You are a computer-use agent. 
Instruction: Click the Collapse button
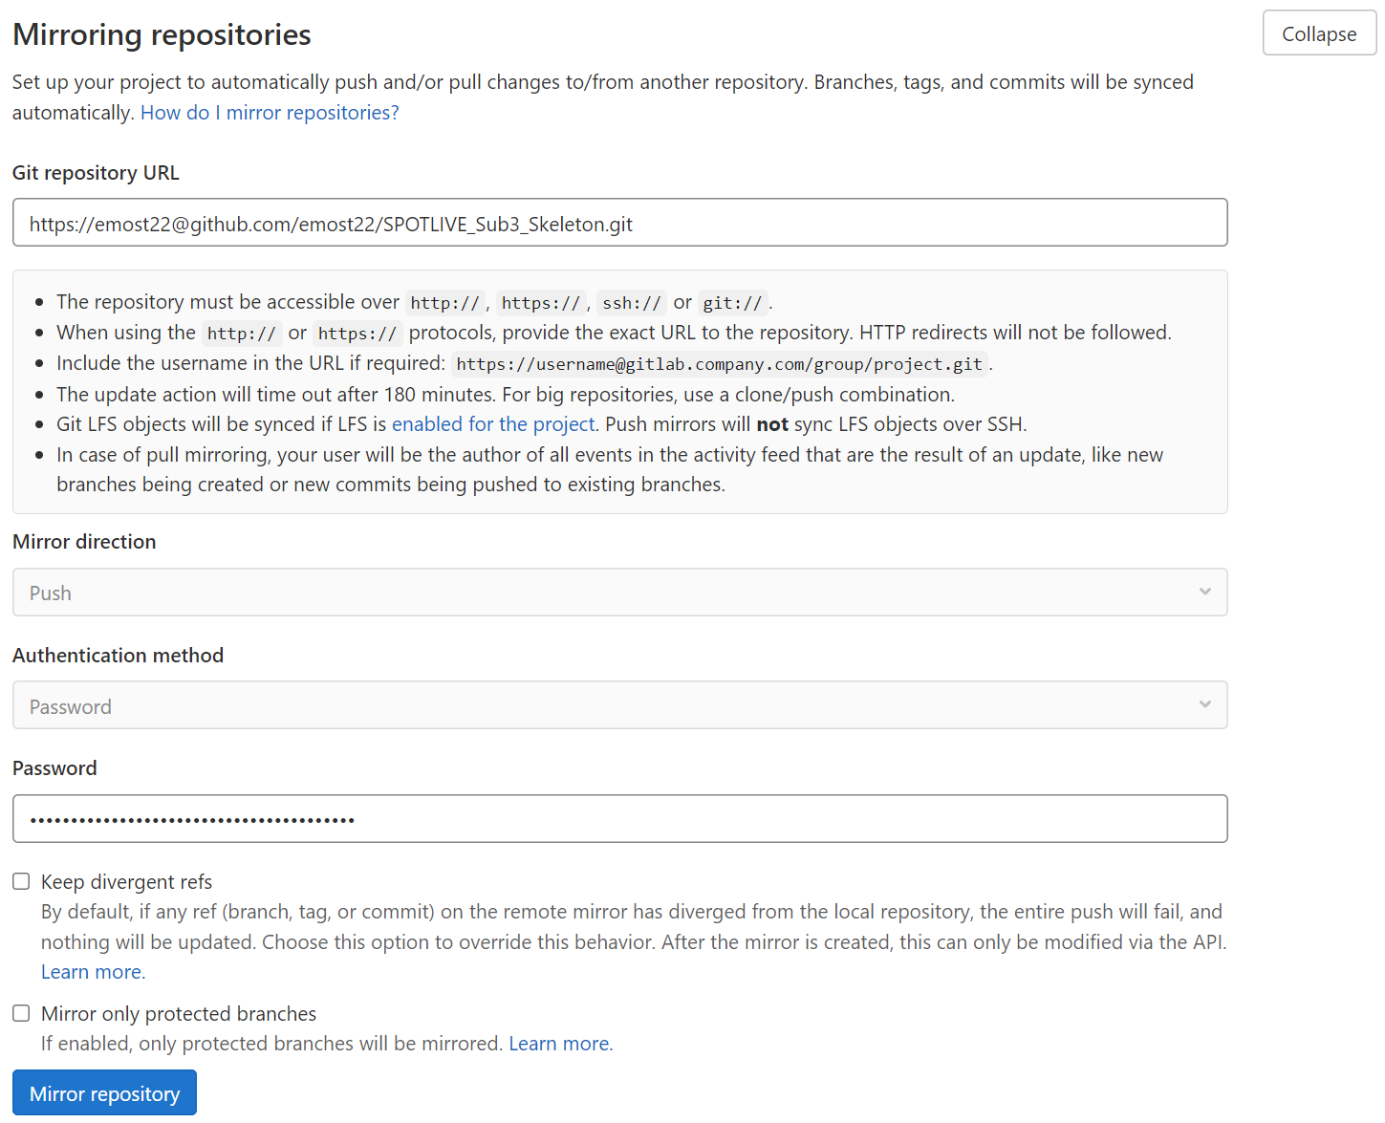tap(1318, 34)
